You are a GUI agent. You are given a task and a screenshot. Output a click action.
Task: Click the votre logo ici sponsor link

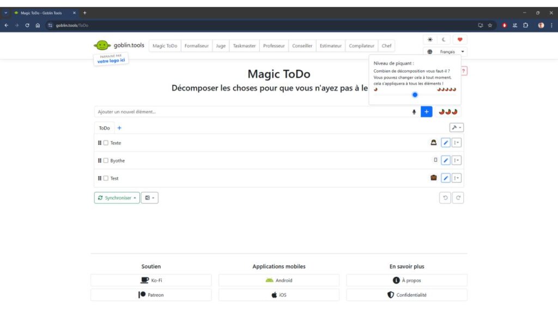[111, 61]
